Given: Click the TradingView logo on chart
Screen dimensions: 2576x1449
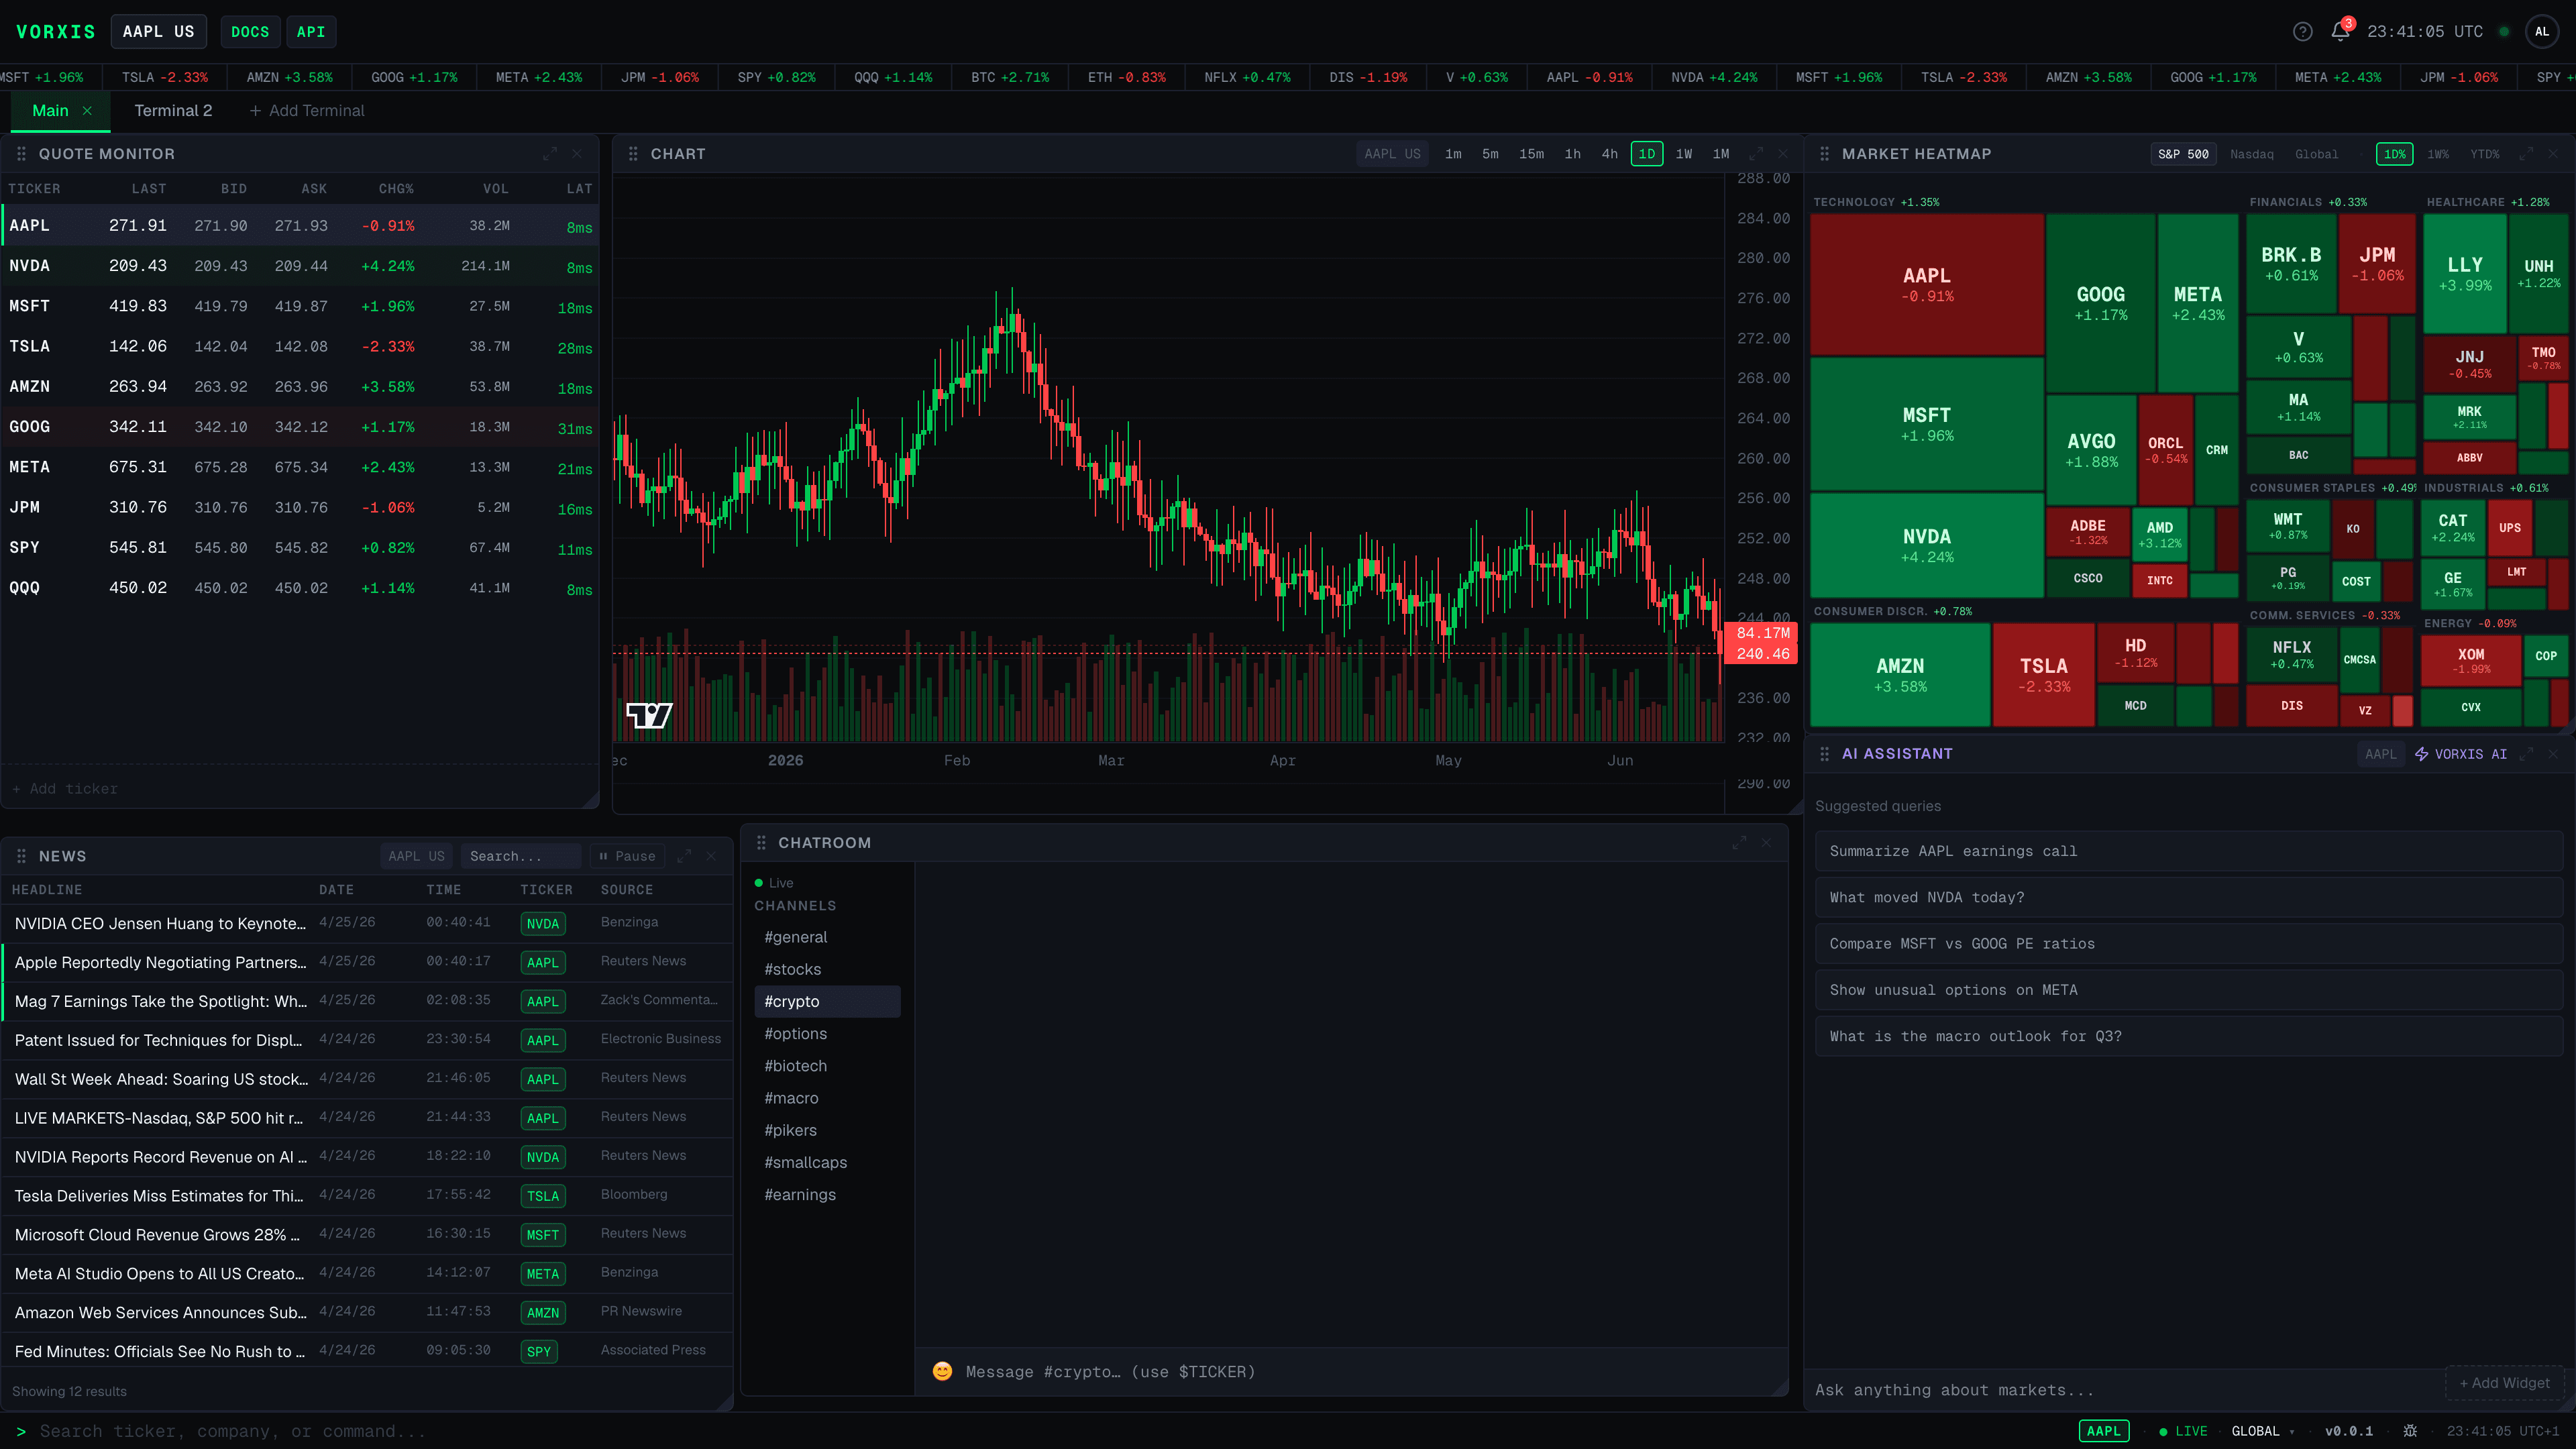Looking at the screenshot, I should tap(649, 715).
